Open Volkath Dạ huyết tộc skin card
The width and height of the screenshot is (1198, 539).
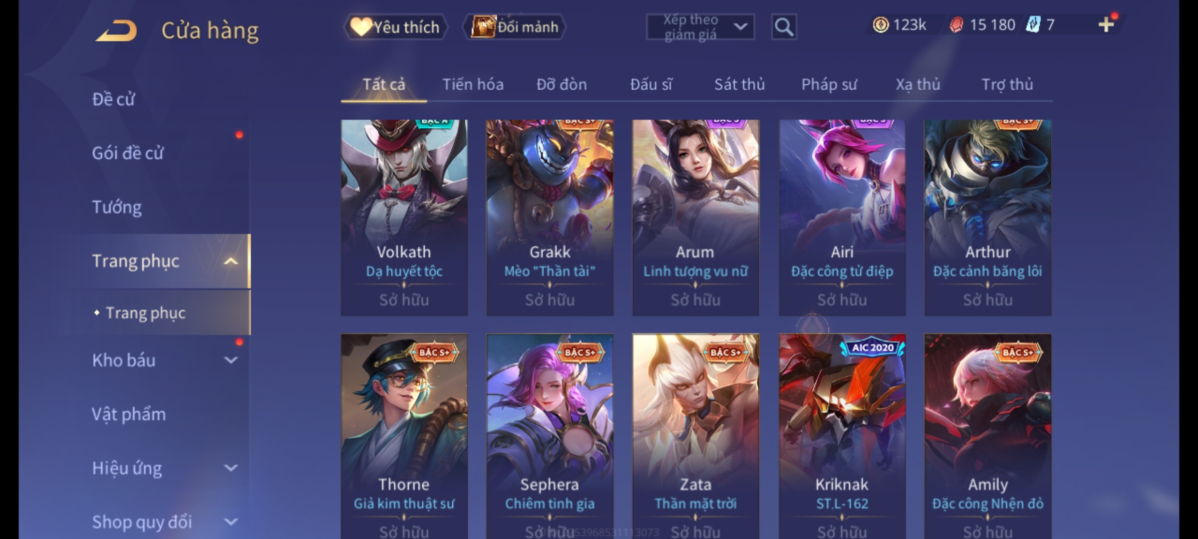[x=404, y=218]
